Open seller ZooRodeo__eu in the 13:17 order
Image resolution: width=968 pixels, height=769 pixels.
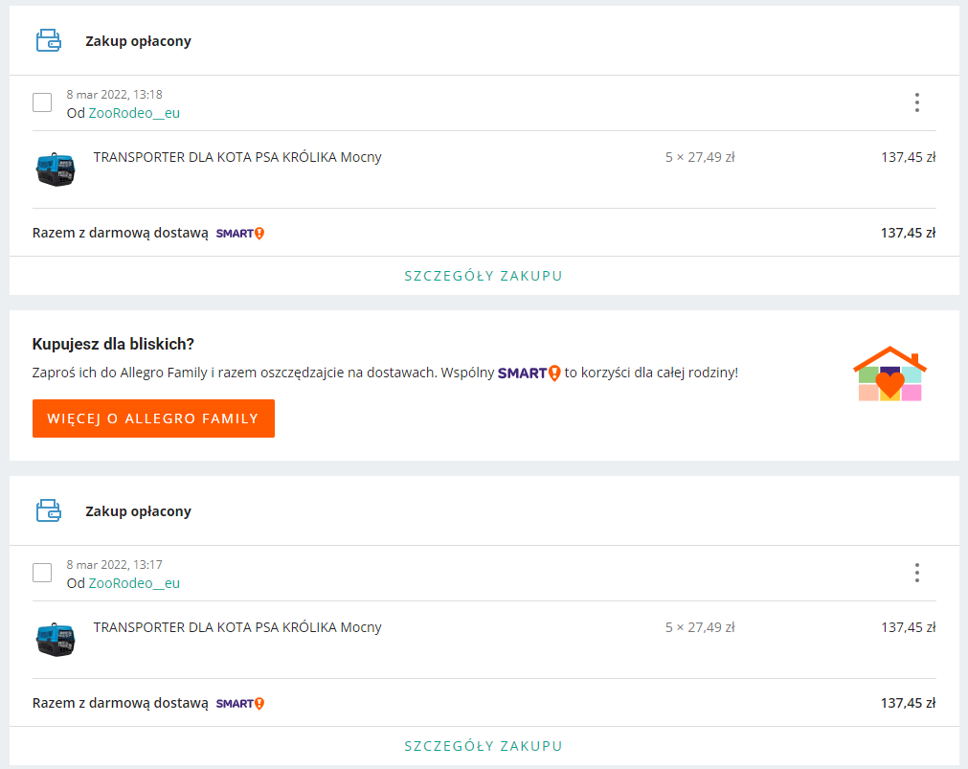134,583
